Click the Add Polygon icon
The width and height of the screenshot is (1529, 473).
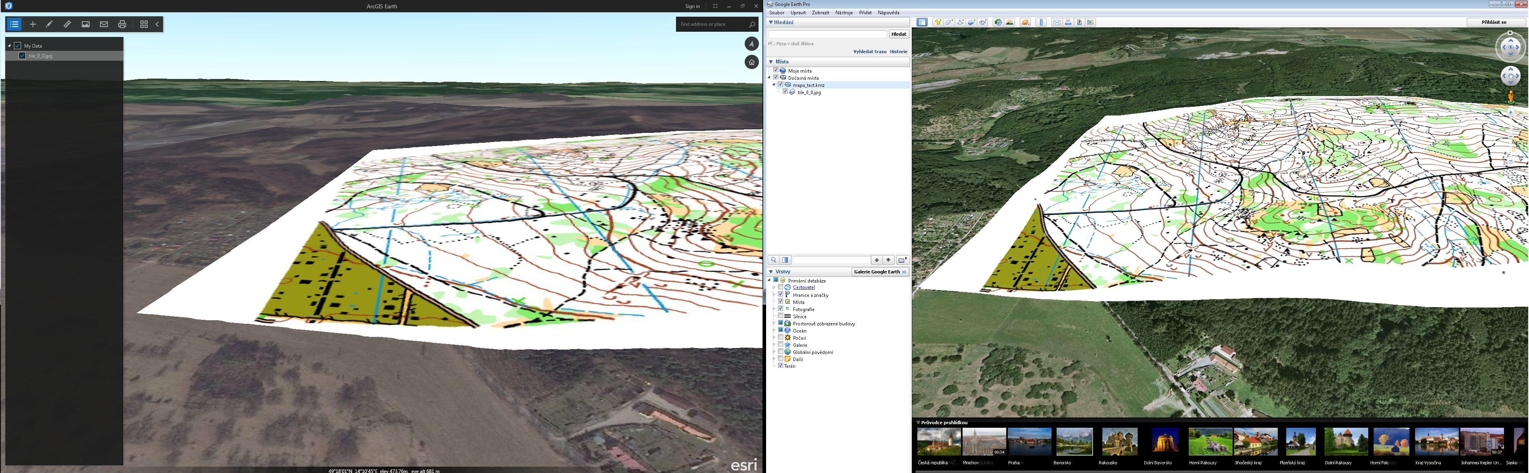coord(949,23)
